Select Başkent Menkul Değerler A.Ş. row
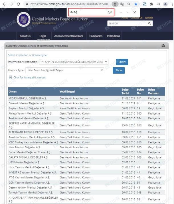Viewport: 174px width, 204px height. [x=86, y=108]
